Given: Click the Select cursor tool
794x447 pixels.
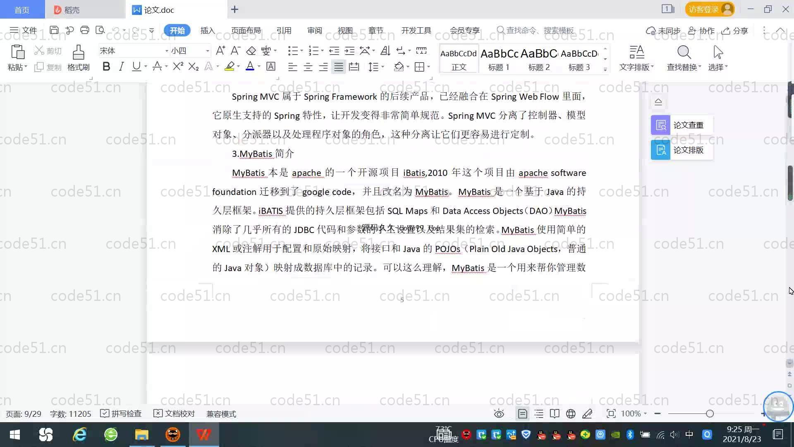Looking at the screenshot, I should coord(718,53).
